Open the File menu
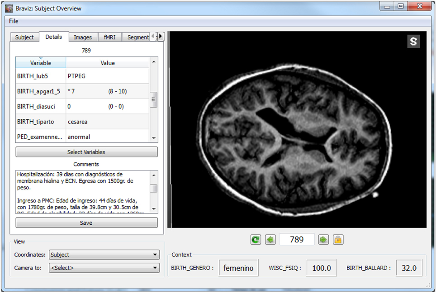This screenshot has height=293, width=436. 14,21
